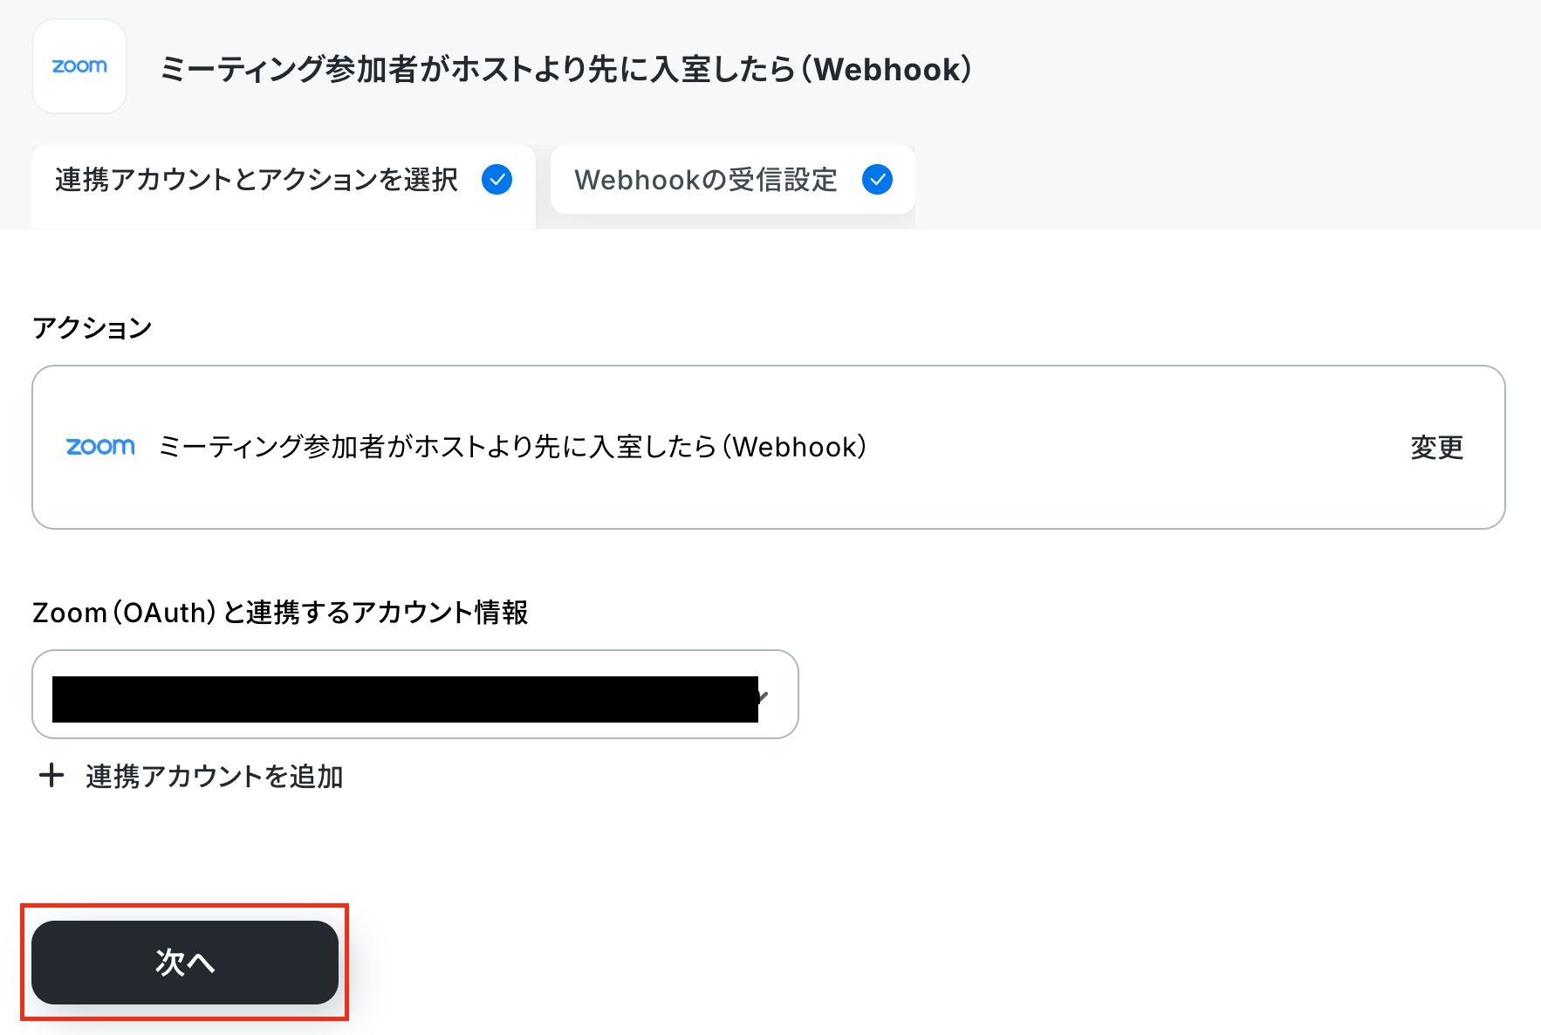Viewport: 1541px width, 1035px height.
Task: Click the Webhookの受信設定 tab label text
Action: point(706,180)
